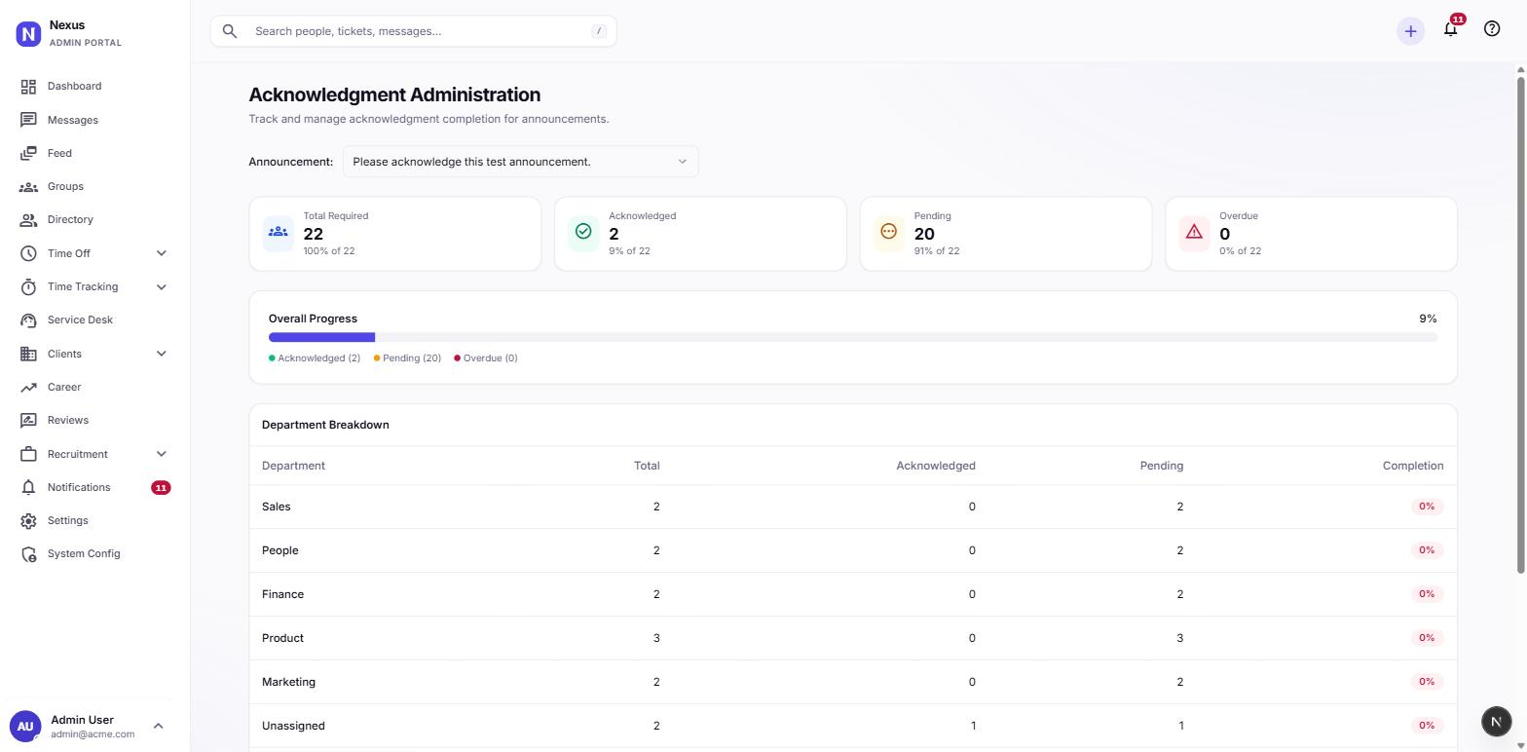Open Career page link

coord(94,387)
